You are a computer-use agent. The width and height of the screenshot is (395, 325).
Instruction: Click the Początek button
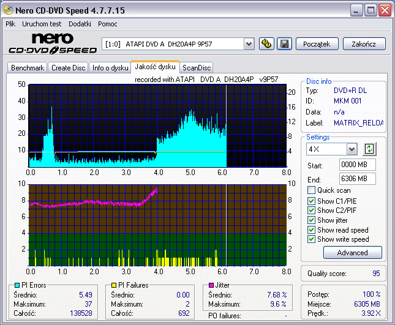[317, 44]
